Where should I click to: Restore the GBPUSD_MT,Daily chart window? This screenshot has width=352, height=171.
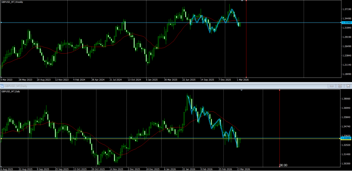point(340,85)
